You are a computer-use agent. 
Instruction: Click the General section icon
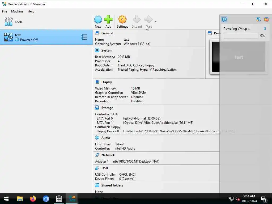tap(97, 33)
